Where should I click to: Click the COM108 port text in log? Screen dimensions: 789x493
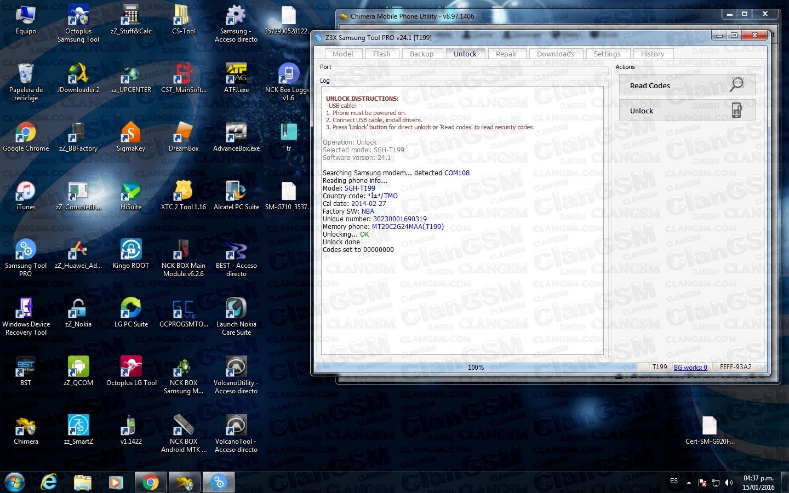click(x=457, y=173)
